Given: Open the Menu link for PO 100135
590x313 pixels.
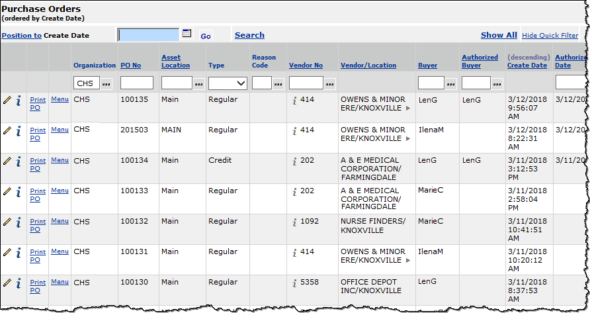Looking at the screenshot, I should 60,99.
